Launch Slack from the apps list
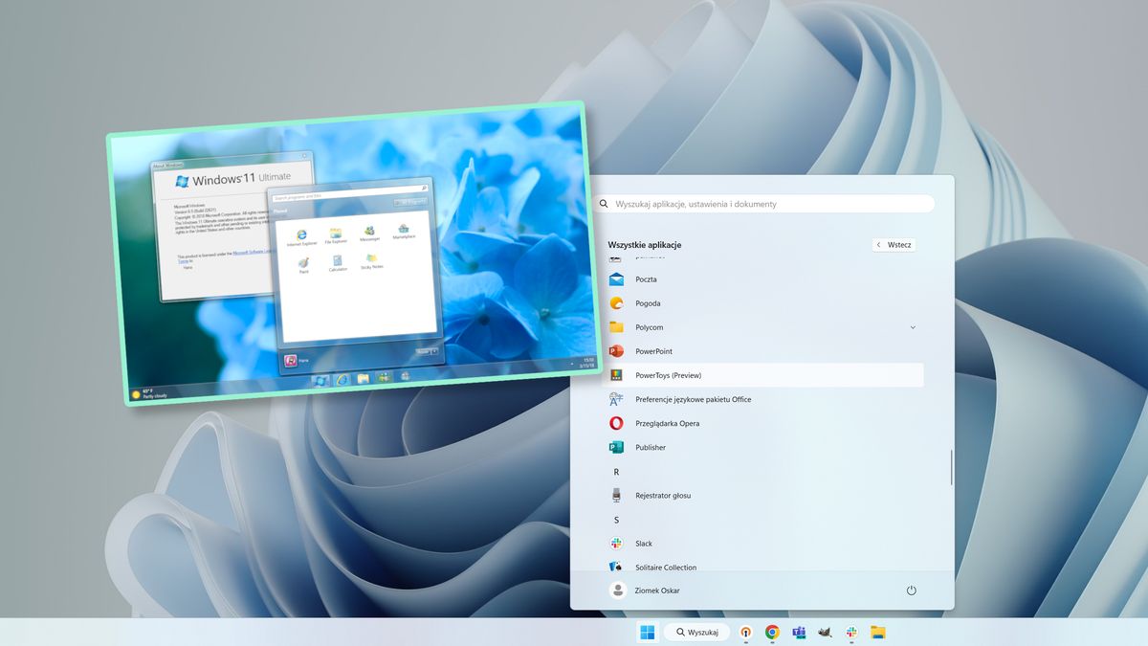The height and width of the screenshot is (646, 1148). point(642,543)
